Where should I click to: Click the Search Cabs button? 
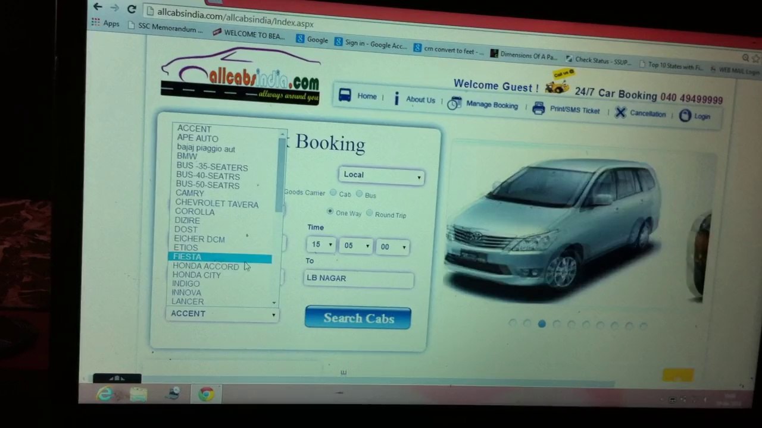click(358, 318)
